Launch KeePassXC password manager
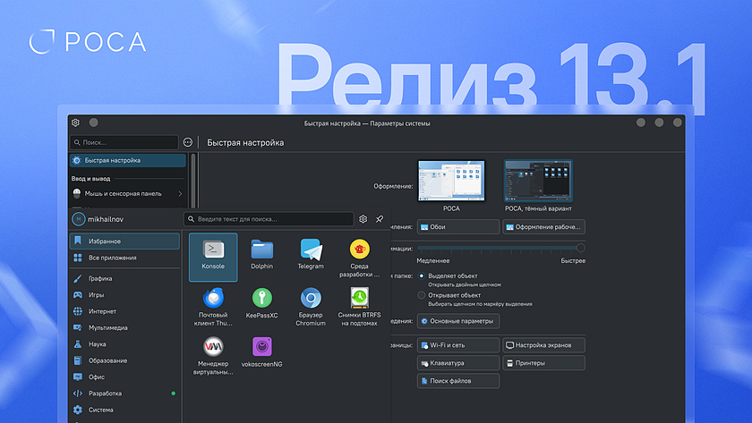This screenshot has height=423, width=752. 261,302
